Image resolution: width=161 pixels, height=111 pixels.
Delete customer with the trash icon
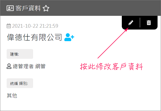tap(149, 23)
